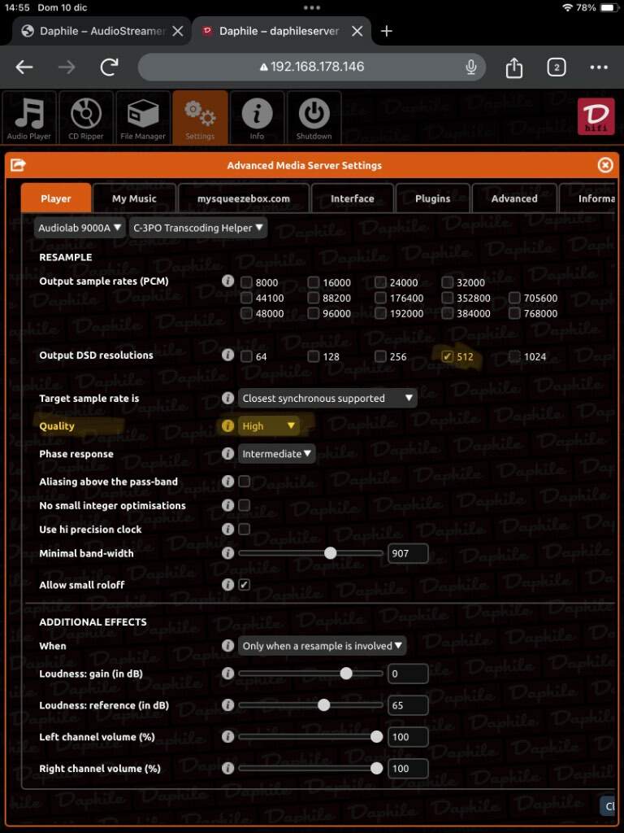Open the C-3PO Transcoding Helper dropdown

point(198,228)
